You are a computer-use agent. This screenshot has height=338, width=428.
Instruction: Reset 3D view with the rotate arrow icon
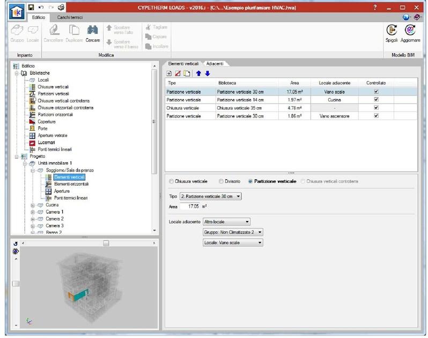pos(16,243)
